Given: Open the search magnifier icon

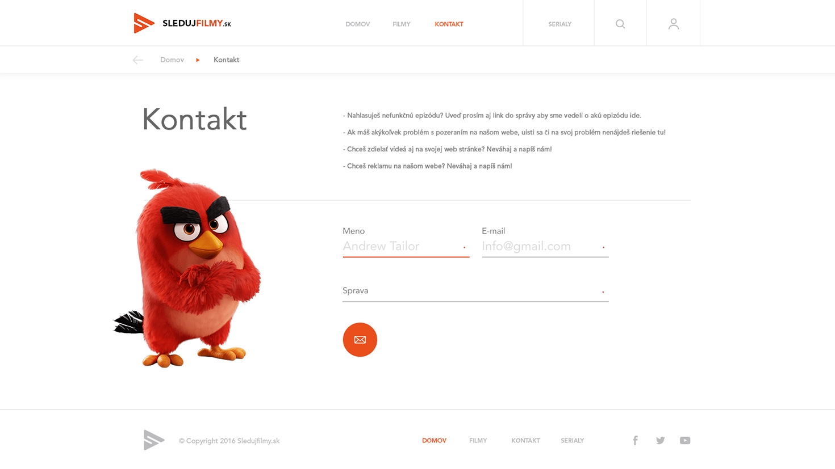Looking at the screenshot, I should [x=620, y=24].
